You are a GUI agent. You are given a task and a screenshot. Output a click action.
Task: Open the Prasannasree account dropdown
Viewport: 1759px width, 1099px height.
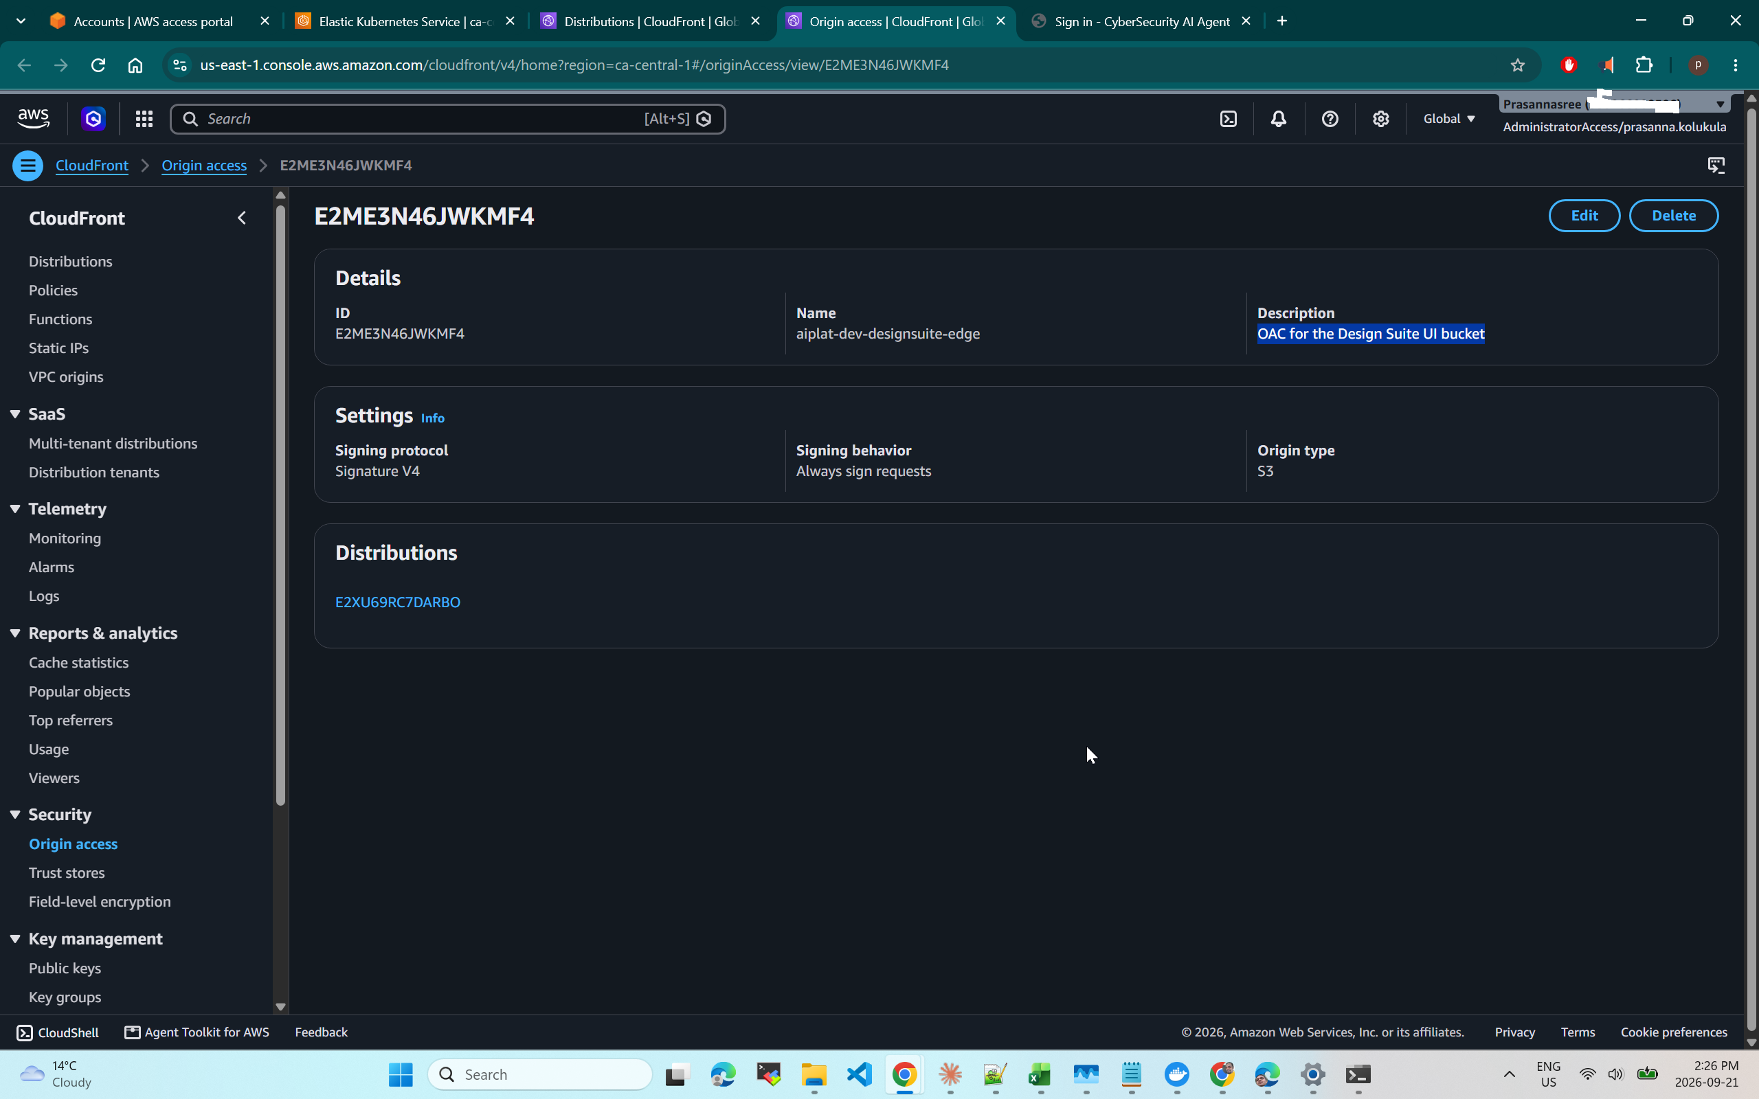tap(1613, 104)
